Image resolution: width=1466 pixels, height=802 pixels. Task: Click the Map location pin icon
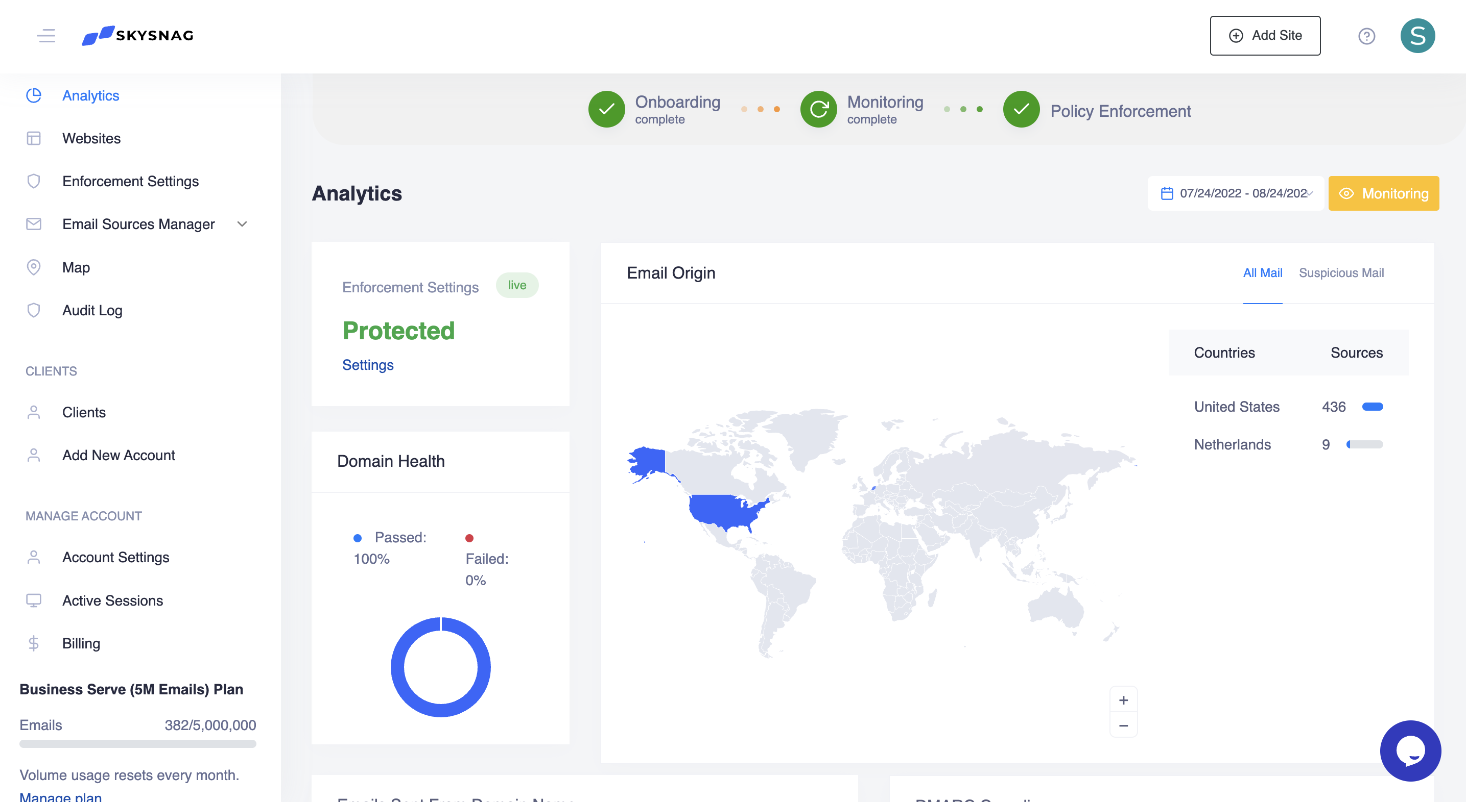click(x=34, y=267)
